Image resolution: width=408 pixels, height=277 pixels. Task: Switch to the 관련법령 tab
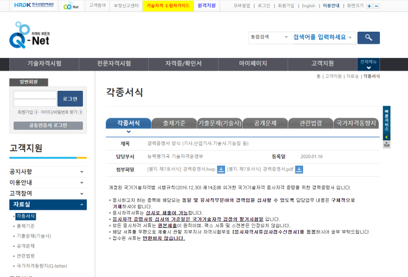pyautogui.click(x=311, y=123)
